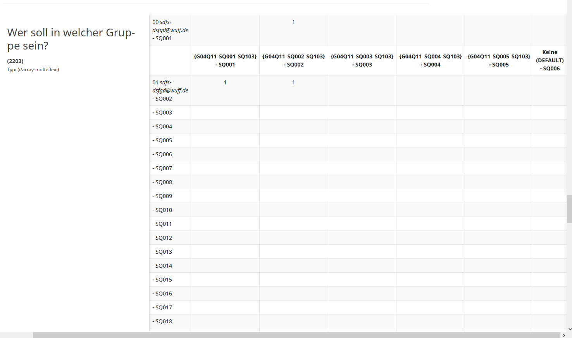Click the vertical scrollbar down arrow

point(569,329)
